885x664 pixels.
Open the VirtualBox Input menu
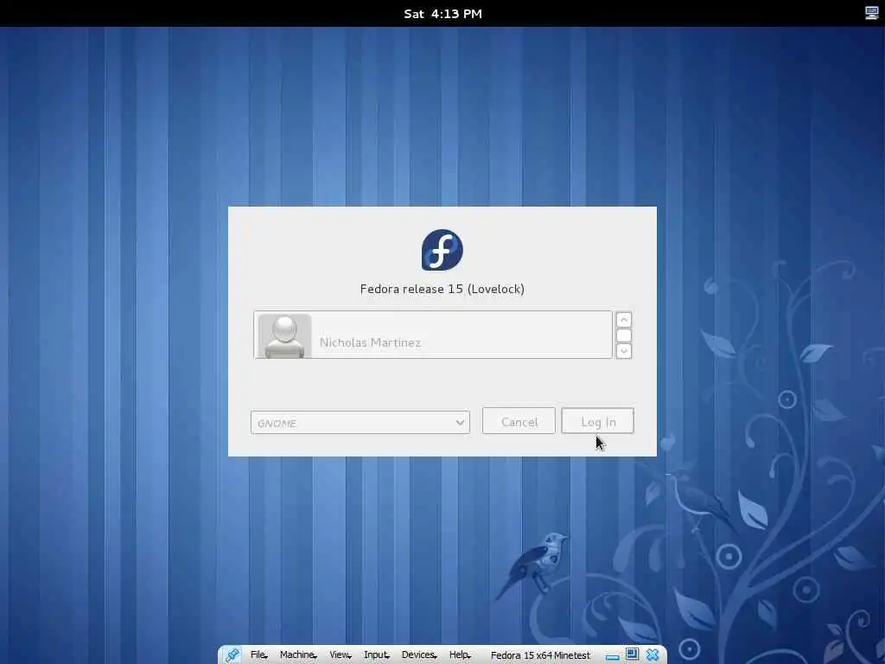tap(377, 654)
